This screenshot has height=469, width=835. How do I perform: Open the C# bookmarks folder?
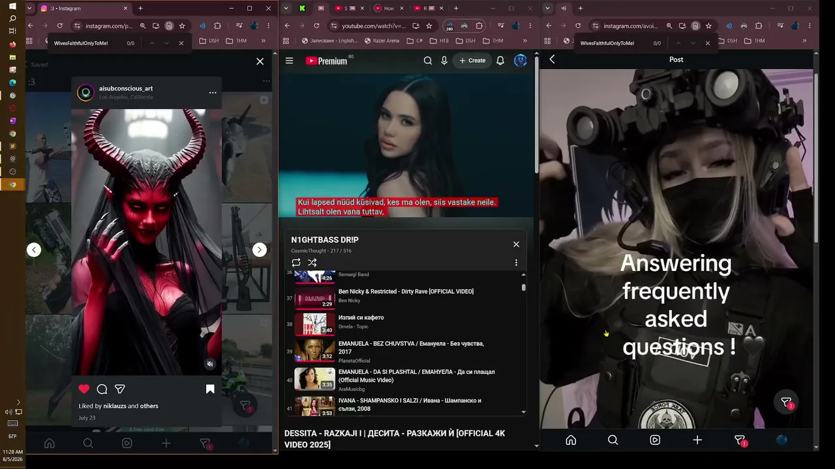coord(415,40)
